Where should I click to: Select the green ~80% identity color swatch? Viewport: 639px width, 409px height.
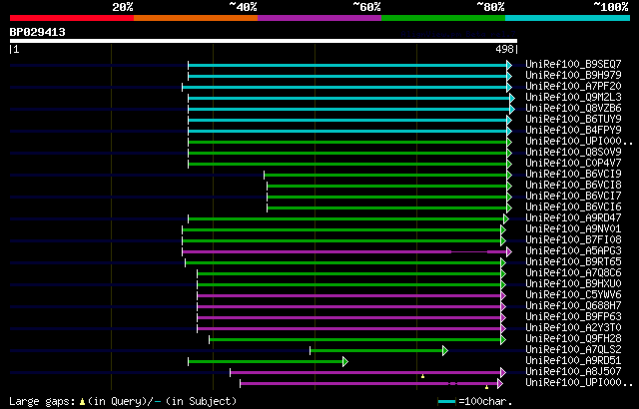[443, 18]
